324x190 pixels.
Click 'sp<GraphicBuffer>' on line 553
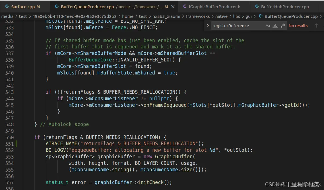(x=70, y=157)
